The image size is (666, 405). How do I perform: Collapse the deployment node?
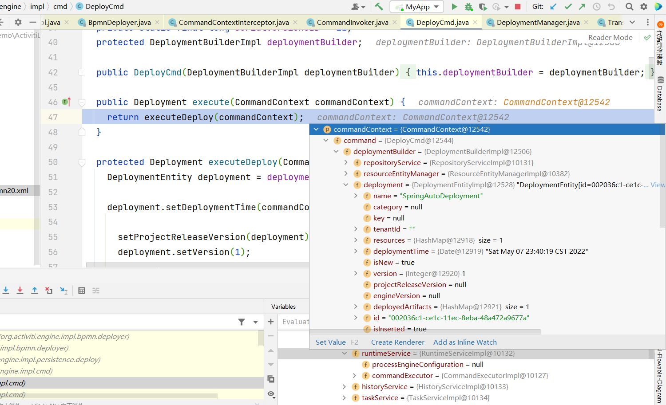(x=346, y=185)
